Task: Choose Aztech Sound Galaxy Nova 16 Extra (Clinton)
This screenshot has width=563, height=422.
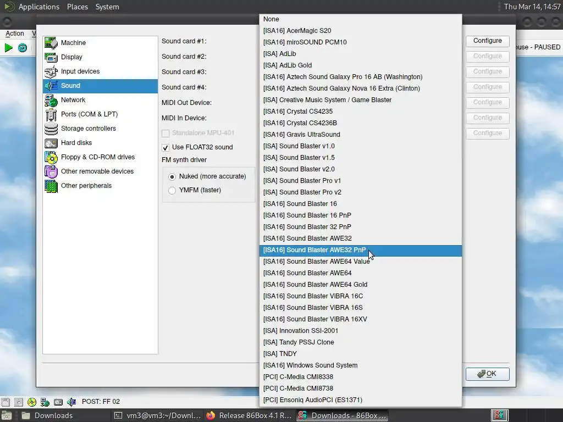Action: click(361, 88)
